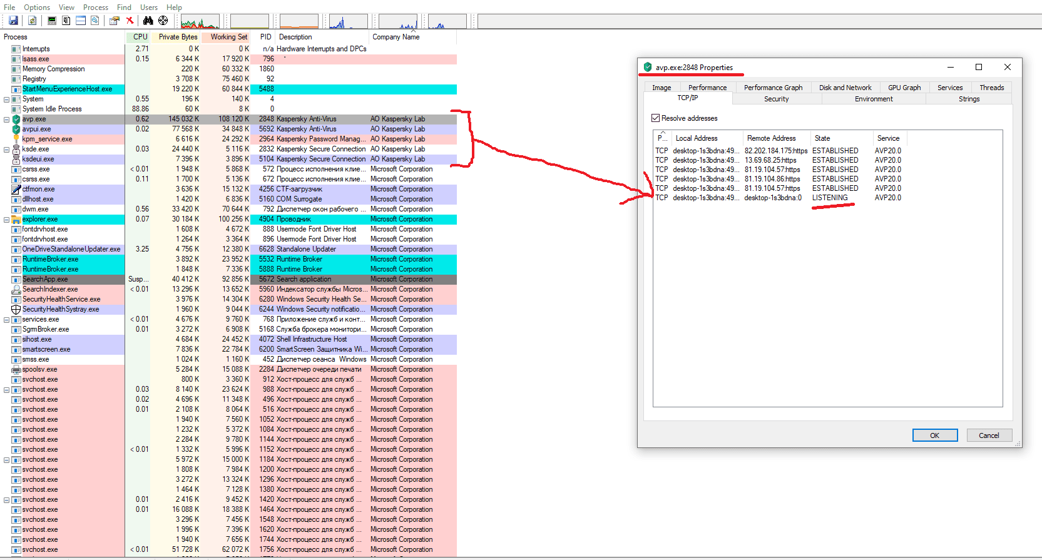Click the ksdeui.exe icon

16,159
